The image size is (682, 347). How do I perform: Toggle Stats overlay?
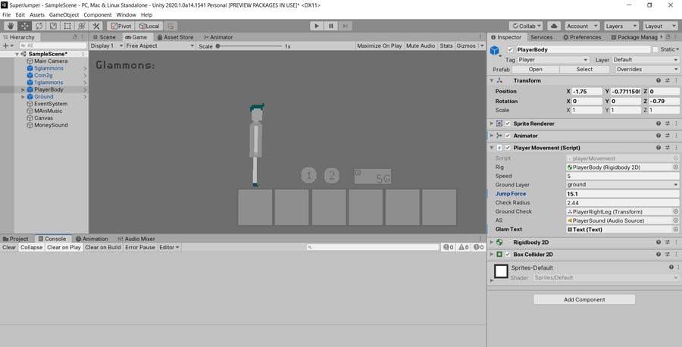[446, 45]
